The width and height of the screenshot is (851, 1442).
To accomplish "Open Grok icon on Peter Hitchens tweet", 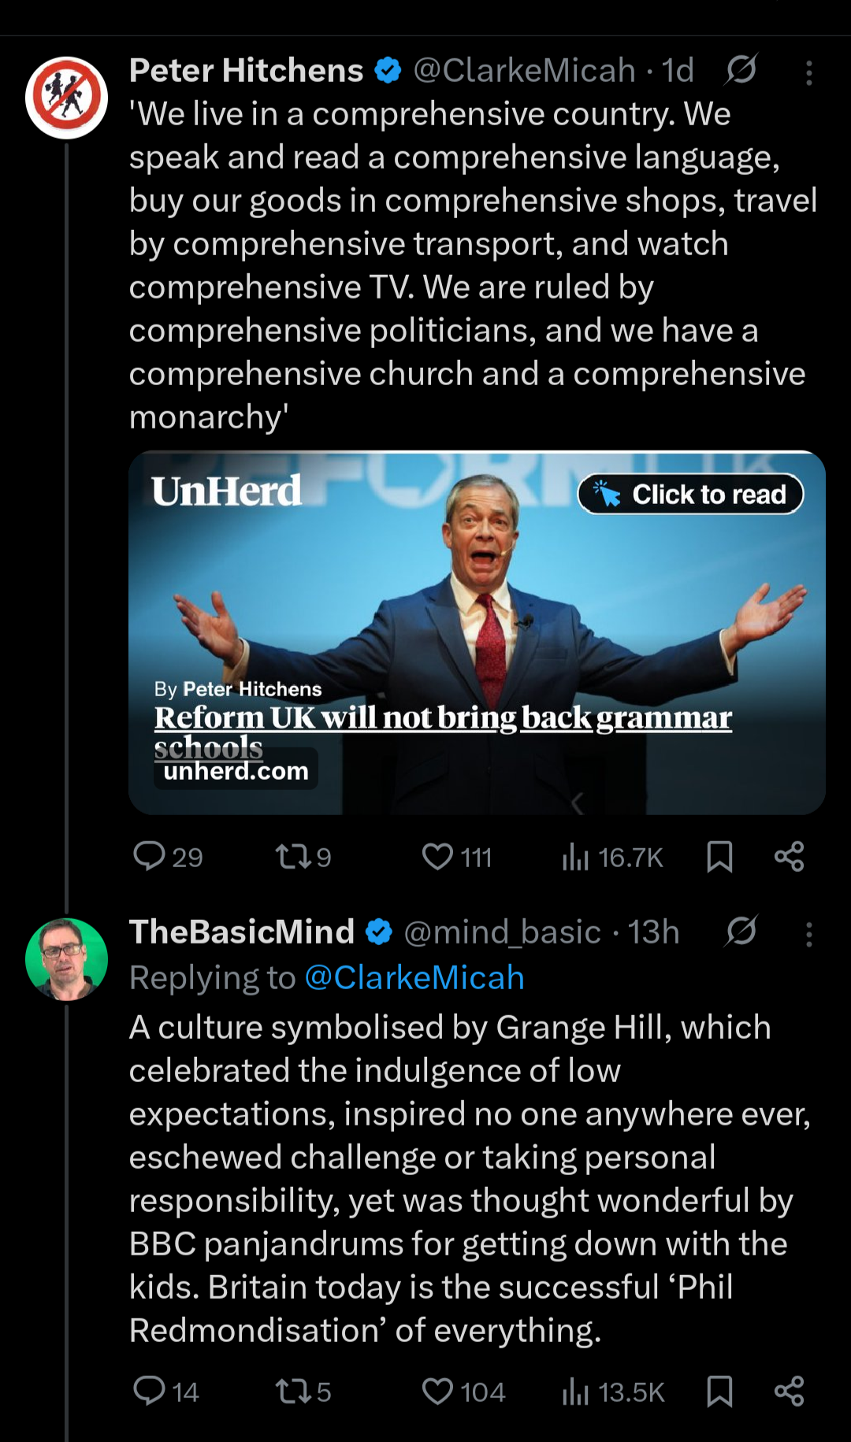I will pyautogui.click(x=741, y=70).
